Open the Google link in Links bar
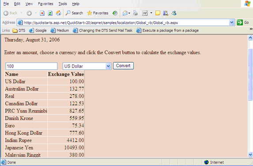The image size is (253, 166). 38,30
